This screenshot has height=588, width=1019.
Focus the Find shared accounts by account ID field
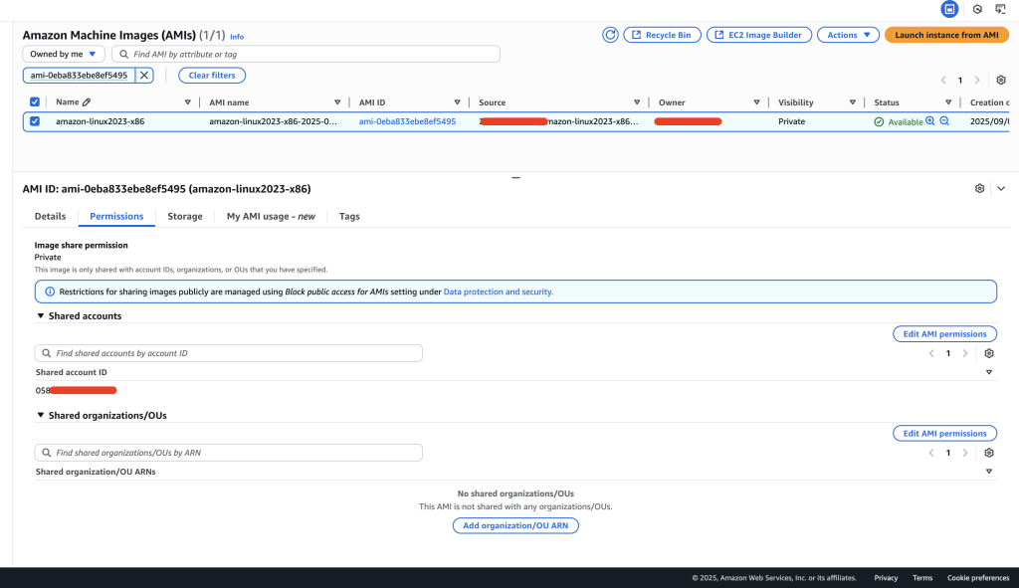click(228, 353)
